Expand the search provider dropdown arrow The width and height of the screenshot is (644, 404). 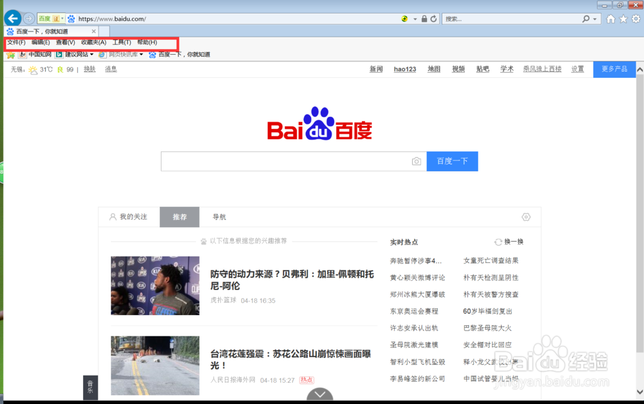coord(594,19)
